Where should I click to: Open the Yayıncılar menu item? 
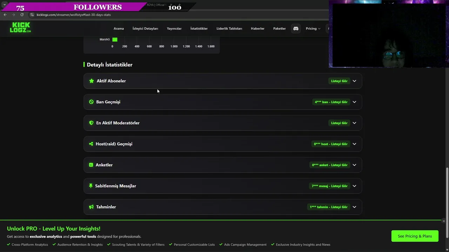tap(174, 28)
